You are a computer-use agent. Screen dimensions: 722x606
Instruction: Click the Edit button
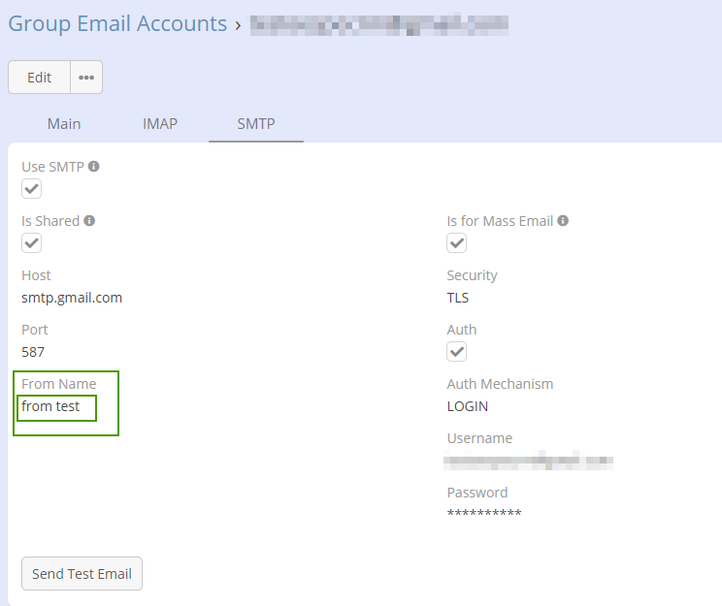pos(40,78)
